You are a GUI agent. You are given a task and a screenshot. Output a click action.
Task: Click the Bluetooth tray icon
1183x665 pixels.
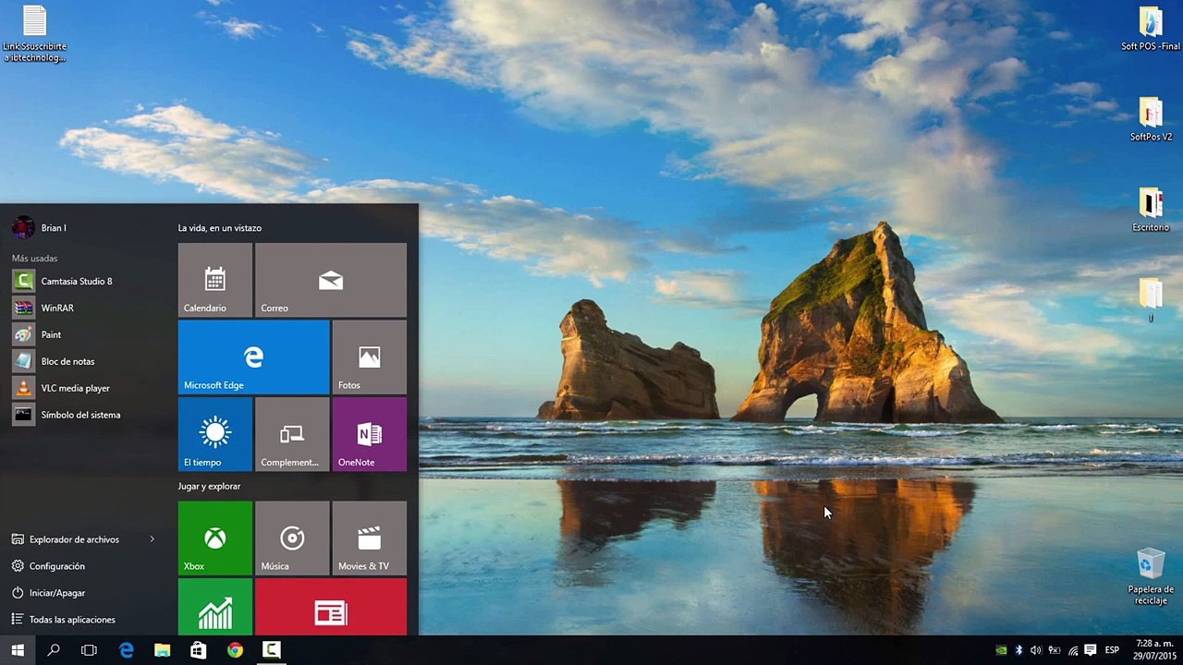(1019, 650)
